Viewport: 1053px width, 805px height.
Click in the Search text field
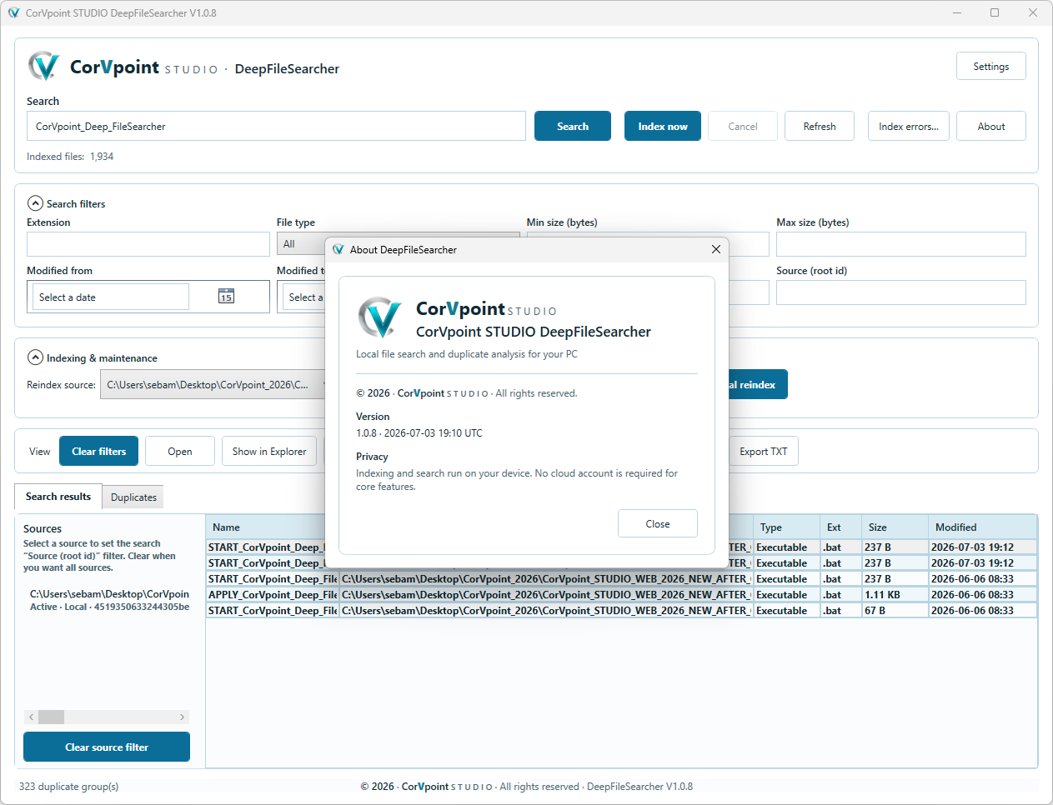click(276, 126)
